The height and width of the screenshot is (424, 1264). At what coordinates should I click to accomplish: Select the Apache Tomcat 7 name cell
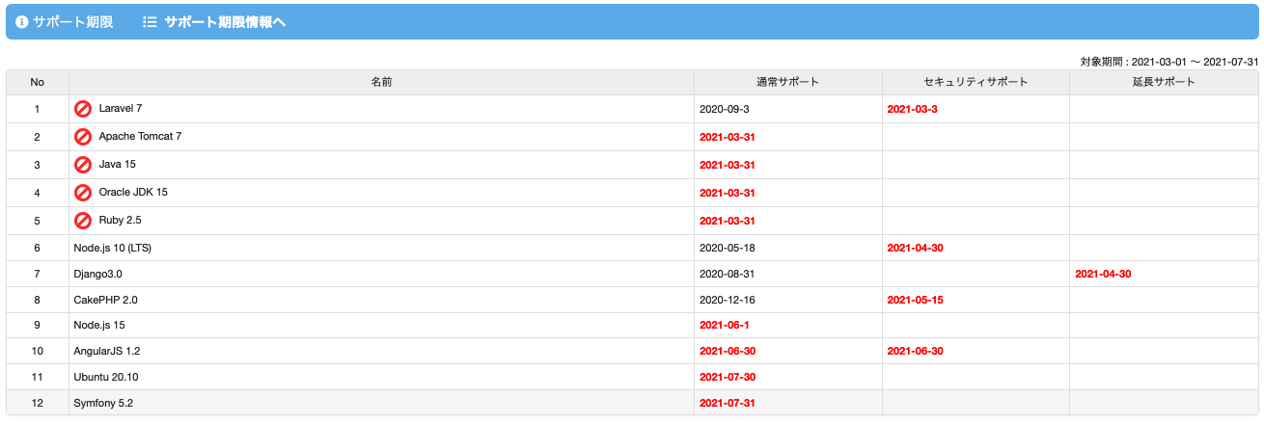[381, 137]
